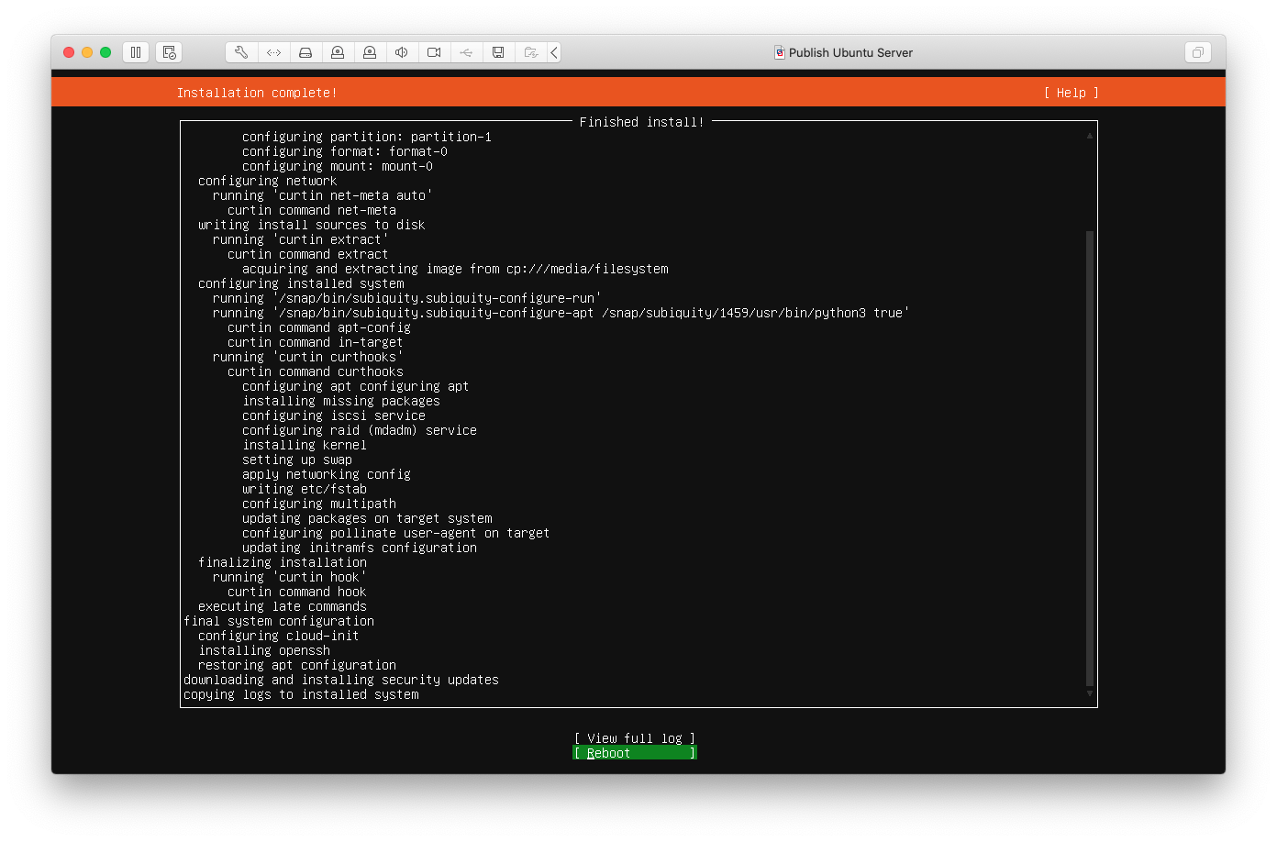The height and width of the screenshot is (842, 1277).
Task: Click the 'Installation complete!' header text
Action: coord(257,93)
